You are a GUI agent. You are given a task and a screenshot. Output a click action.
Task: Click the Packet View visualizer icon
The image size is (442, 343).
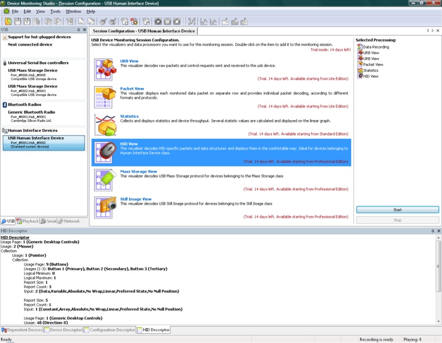click(x=105, y=97)
